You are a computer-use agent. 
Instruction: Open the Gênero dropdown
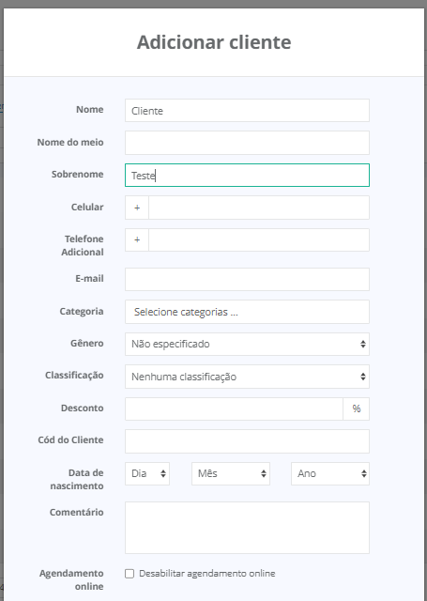pyautogui.click(x=247, y=344)
